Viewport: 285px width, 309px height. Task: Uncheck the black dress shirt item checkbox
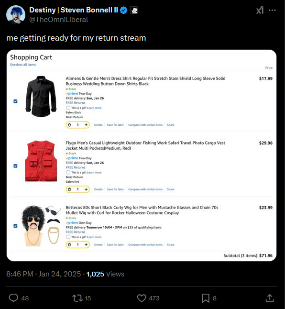[15, 101]
